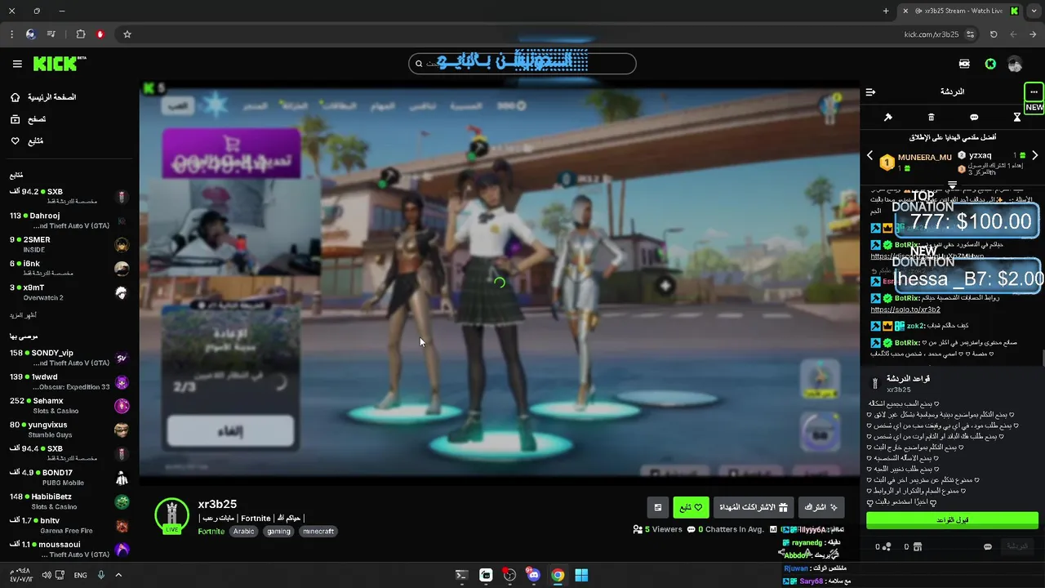1045x588 pixels.
Task: Open the chat shop icon
Action: pos(918,546)
